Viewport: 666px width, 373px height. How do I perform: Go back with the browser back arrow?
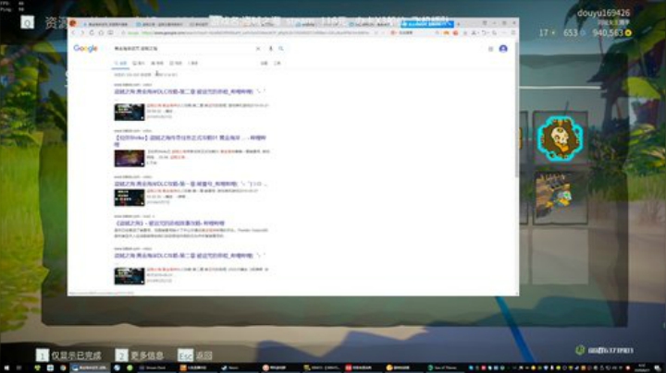click(x=73, y=32)
